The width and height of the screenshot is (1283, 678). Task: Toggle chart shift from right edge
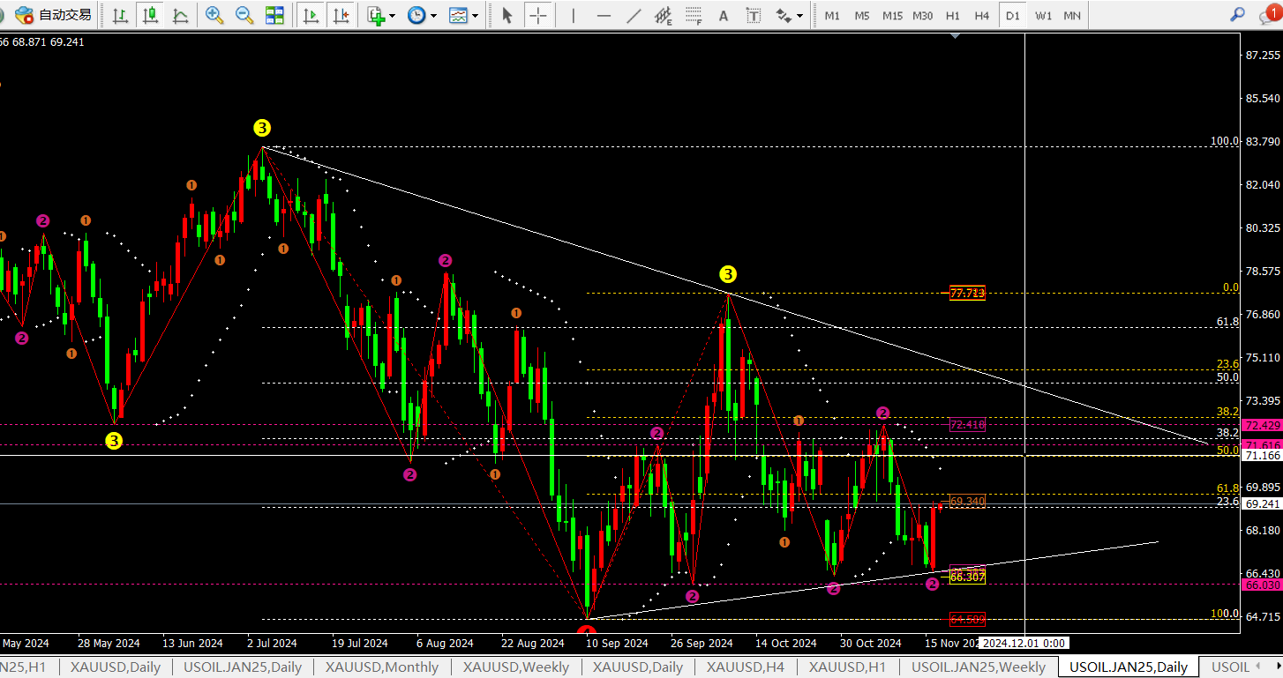(341, 15)
